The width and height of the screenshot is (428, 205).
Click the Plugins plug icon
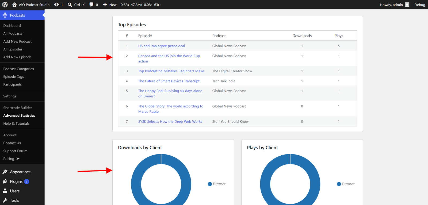tap(5, 181)
